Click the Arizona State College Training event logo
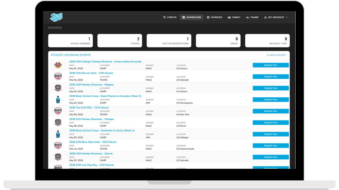 [x=58, y=65]
